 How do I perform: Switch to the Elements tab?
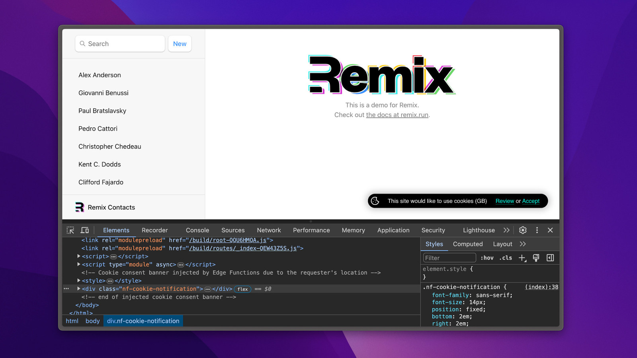tap(116, 230)
